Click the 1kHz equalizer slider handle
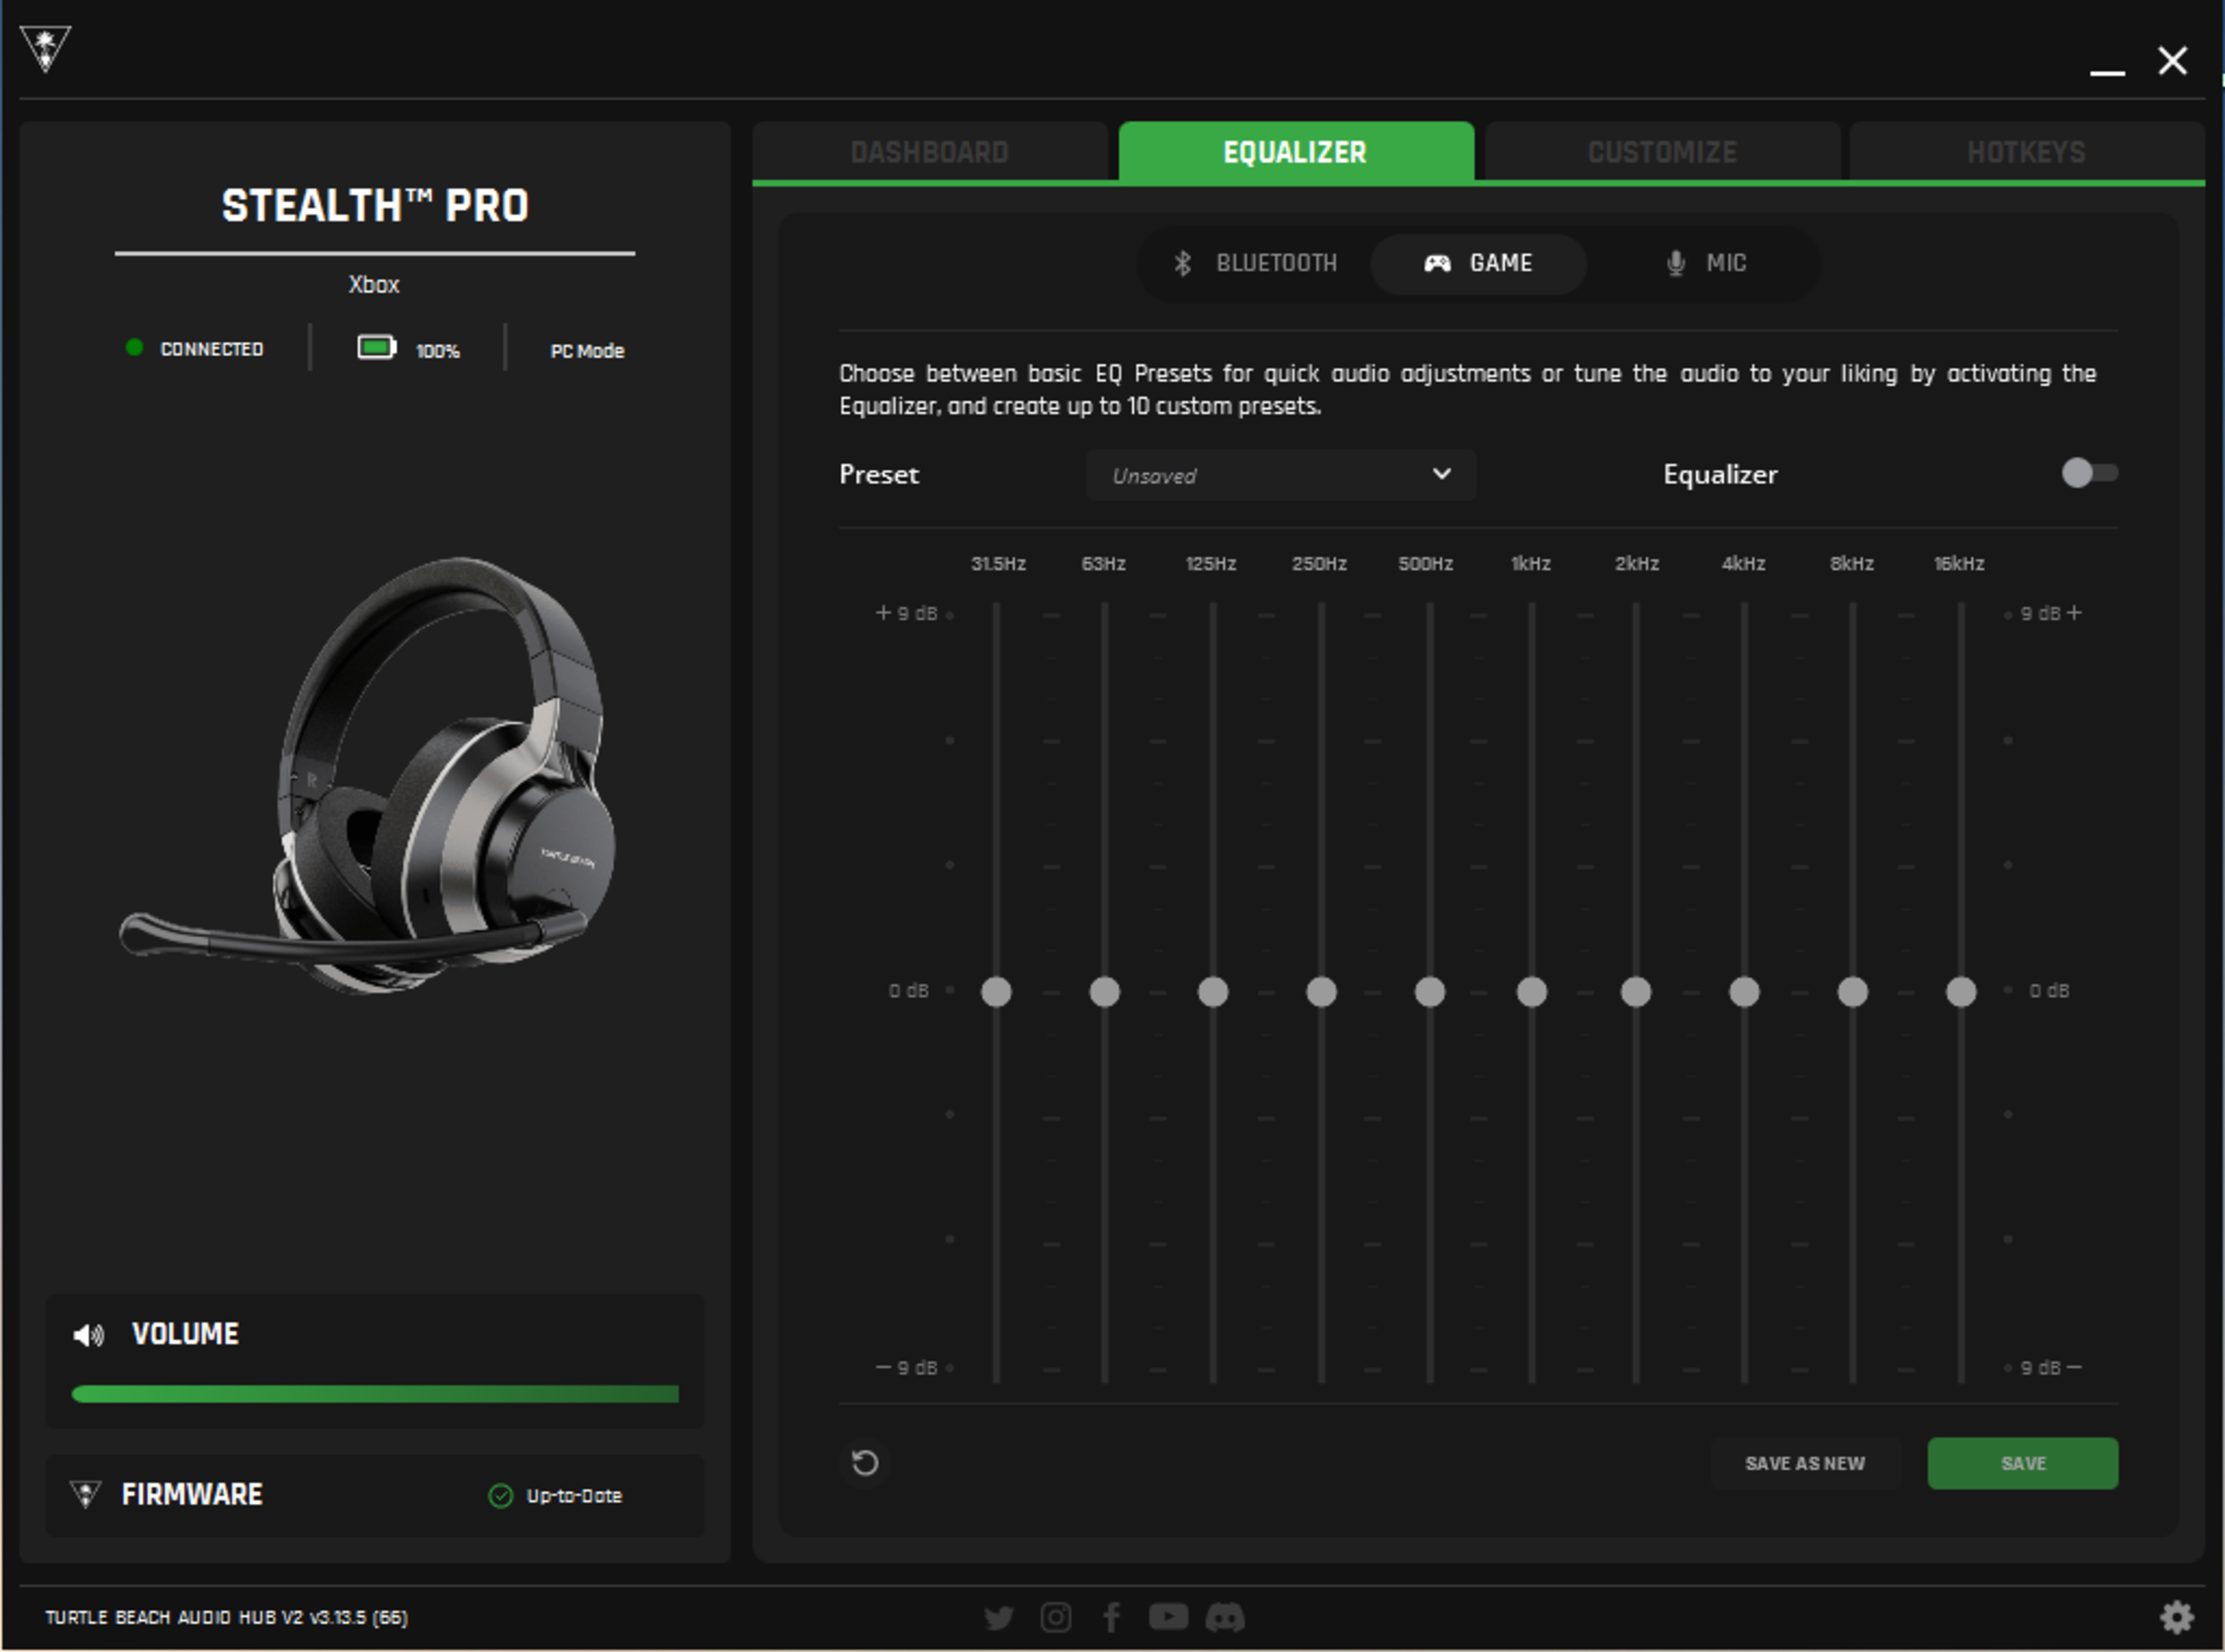The width and height of the screenshot is (2225, 1652). 1531,992
